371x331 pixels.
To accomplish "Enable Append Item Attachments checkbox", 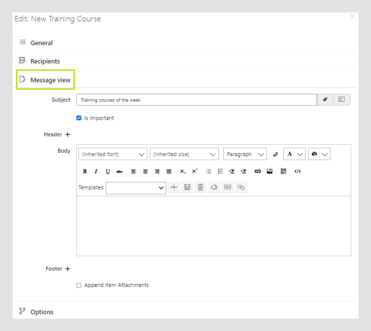I will click(x=79, y=285).
